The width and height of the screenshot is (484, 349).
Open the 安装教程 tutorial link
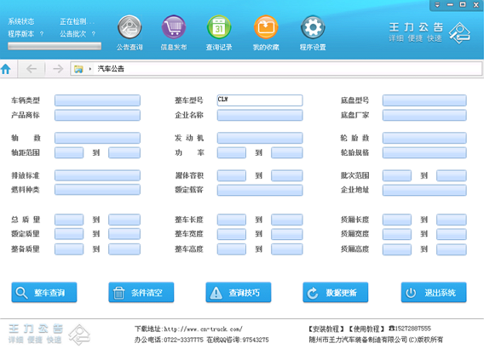coord(326,329)
